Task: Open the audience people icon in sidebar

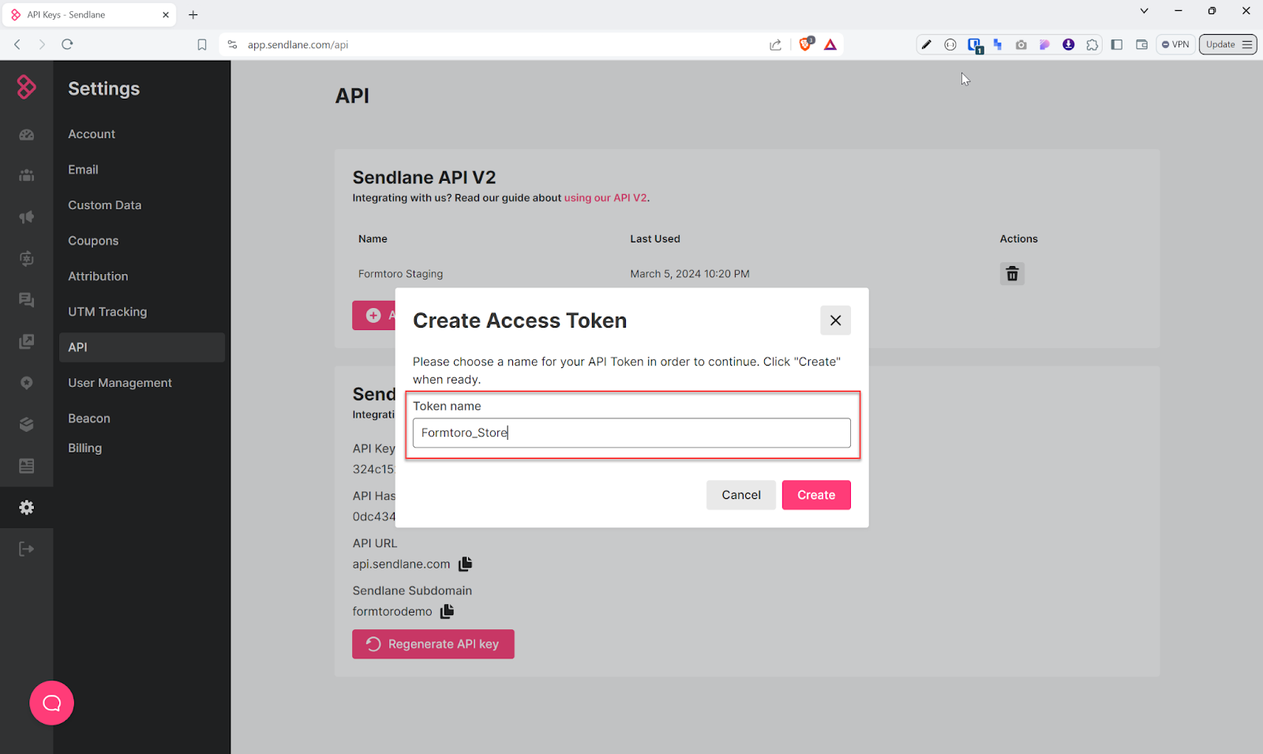Action: coord(27,175)
